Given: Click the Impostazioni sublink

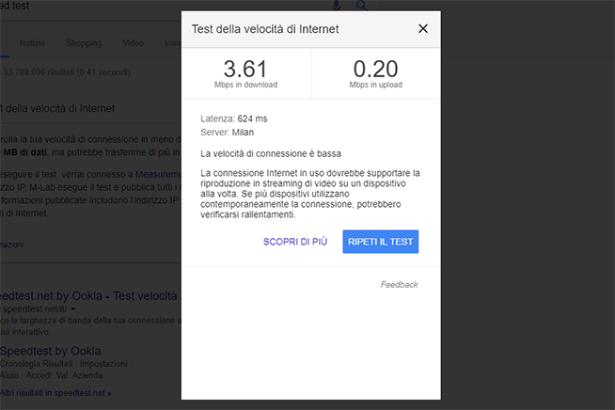Looking at the screenshot, I should pos(103,364).
